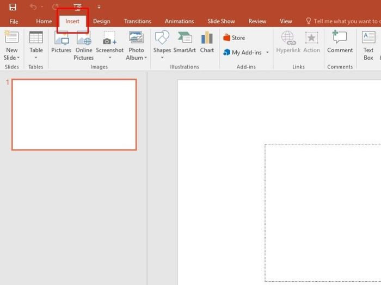Insert a SmartArt graphic
The image size is (381, 285).
(185, 42)
